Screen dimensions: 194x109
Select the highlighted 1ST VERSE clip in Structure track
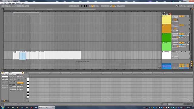22,55
